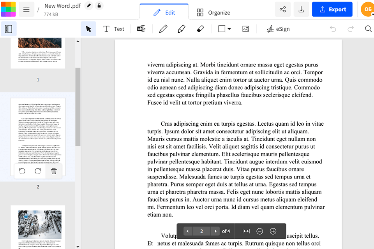Open the eSign tool
The image size is (374, 249).
pyautogui.click(x=278, y=29)
